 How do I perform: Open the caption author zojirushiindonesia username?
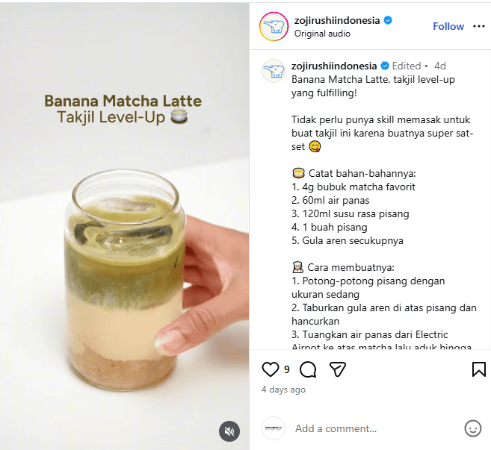coord(334,66)
